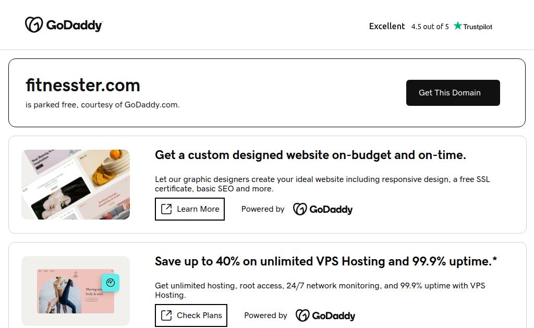Click the Excellent rating label

(387, 26)
